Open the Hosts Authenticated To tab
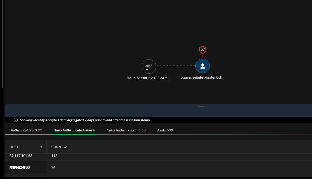 point(126,130)
